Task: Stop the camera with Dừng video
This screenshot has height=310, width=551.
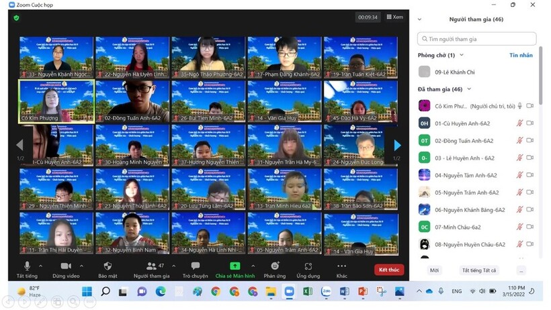Action: [x=66, y=266]
